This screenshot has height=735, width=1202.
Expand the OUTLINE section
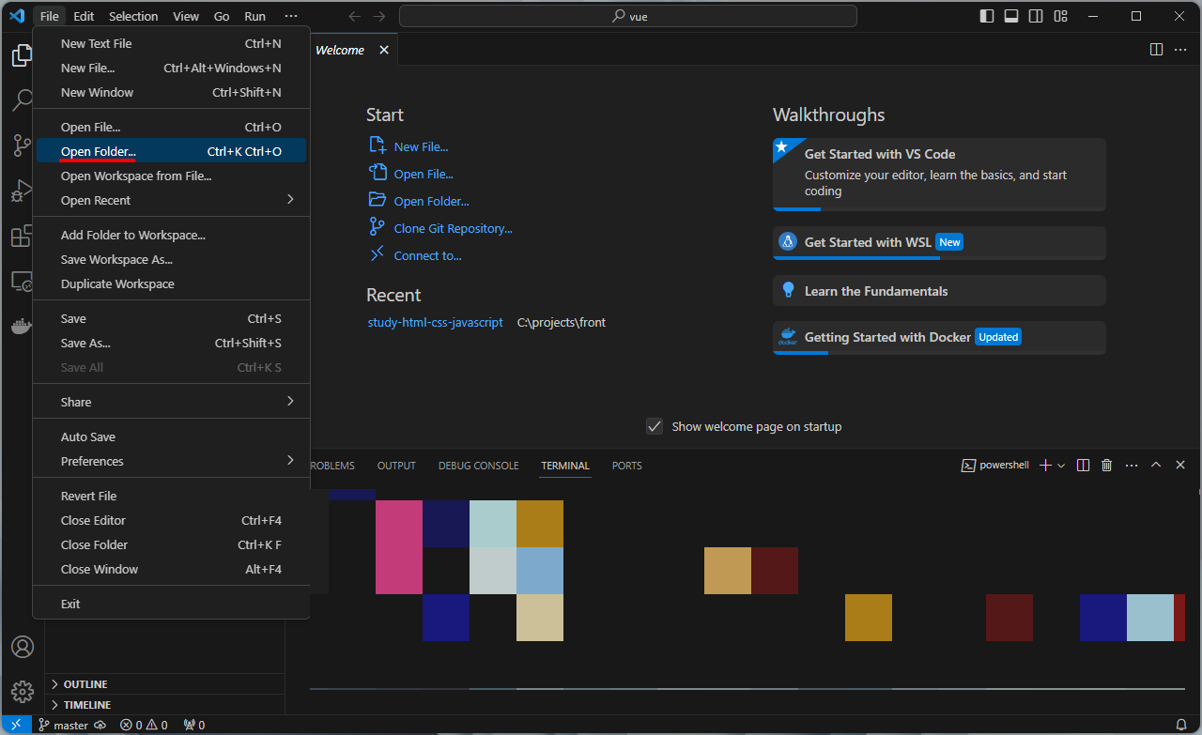pos(164,684)
